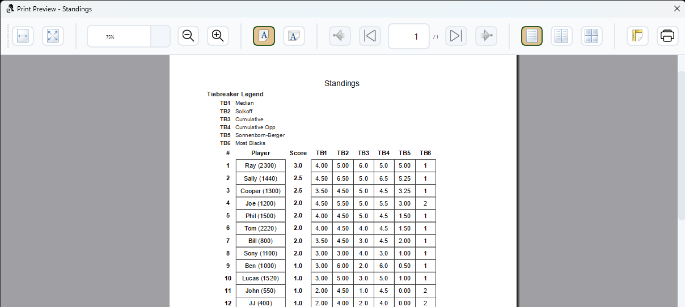The image size is (685, 307).
Task: Click the right arrow with dot icon
Action: pos(486,36)
